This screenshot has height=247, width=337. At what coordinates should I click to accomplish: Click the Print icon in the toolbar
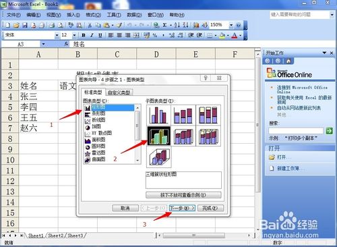click(x=52, y=25)
